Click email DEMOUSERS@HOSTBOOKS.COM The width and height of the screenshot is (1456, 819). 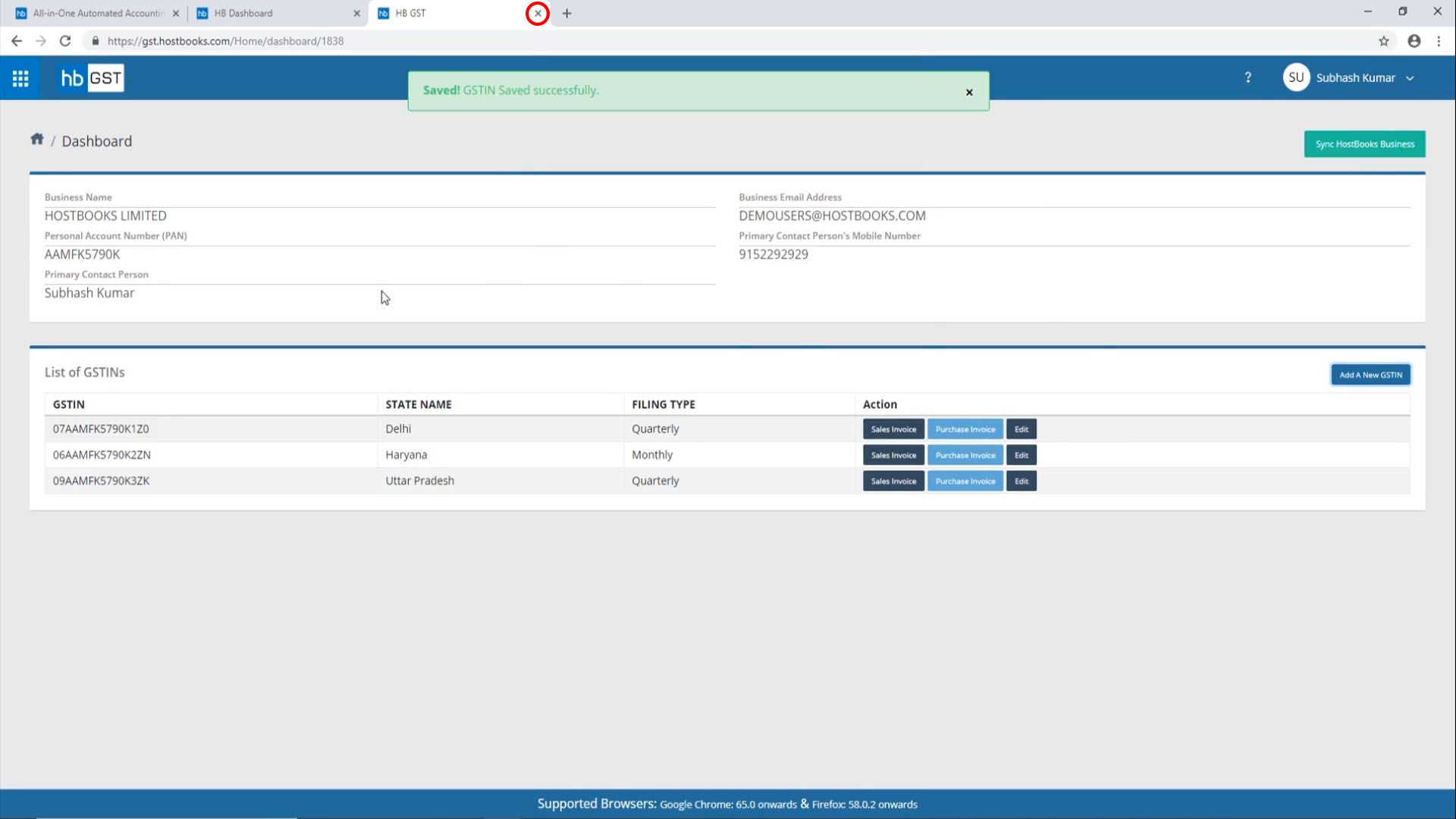click(x=832, y=216)
